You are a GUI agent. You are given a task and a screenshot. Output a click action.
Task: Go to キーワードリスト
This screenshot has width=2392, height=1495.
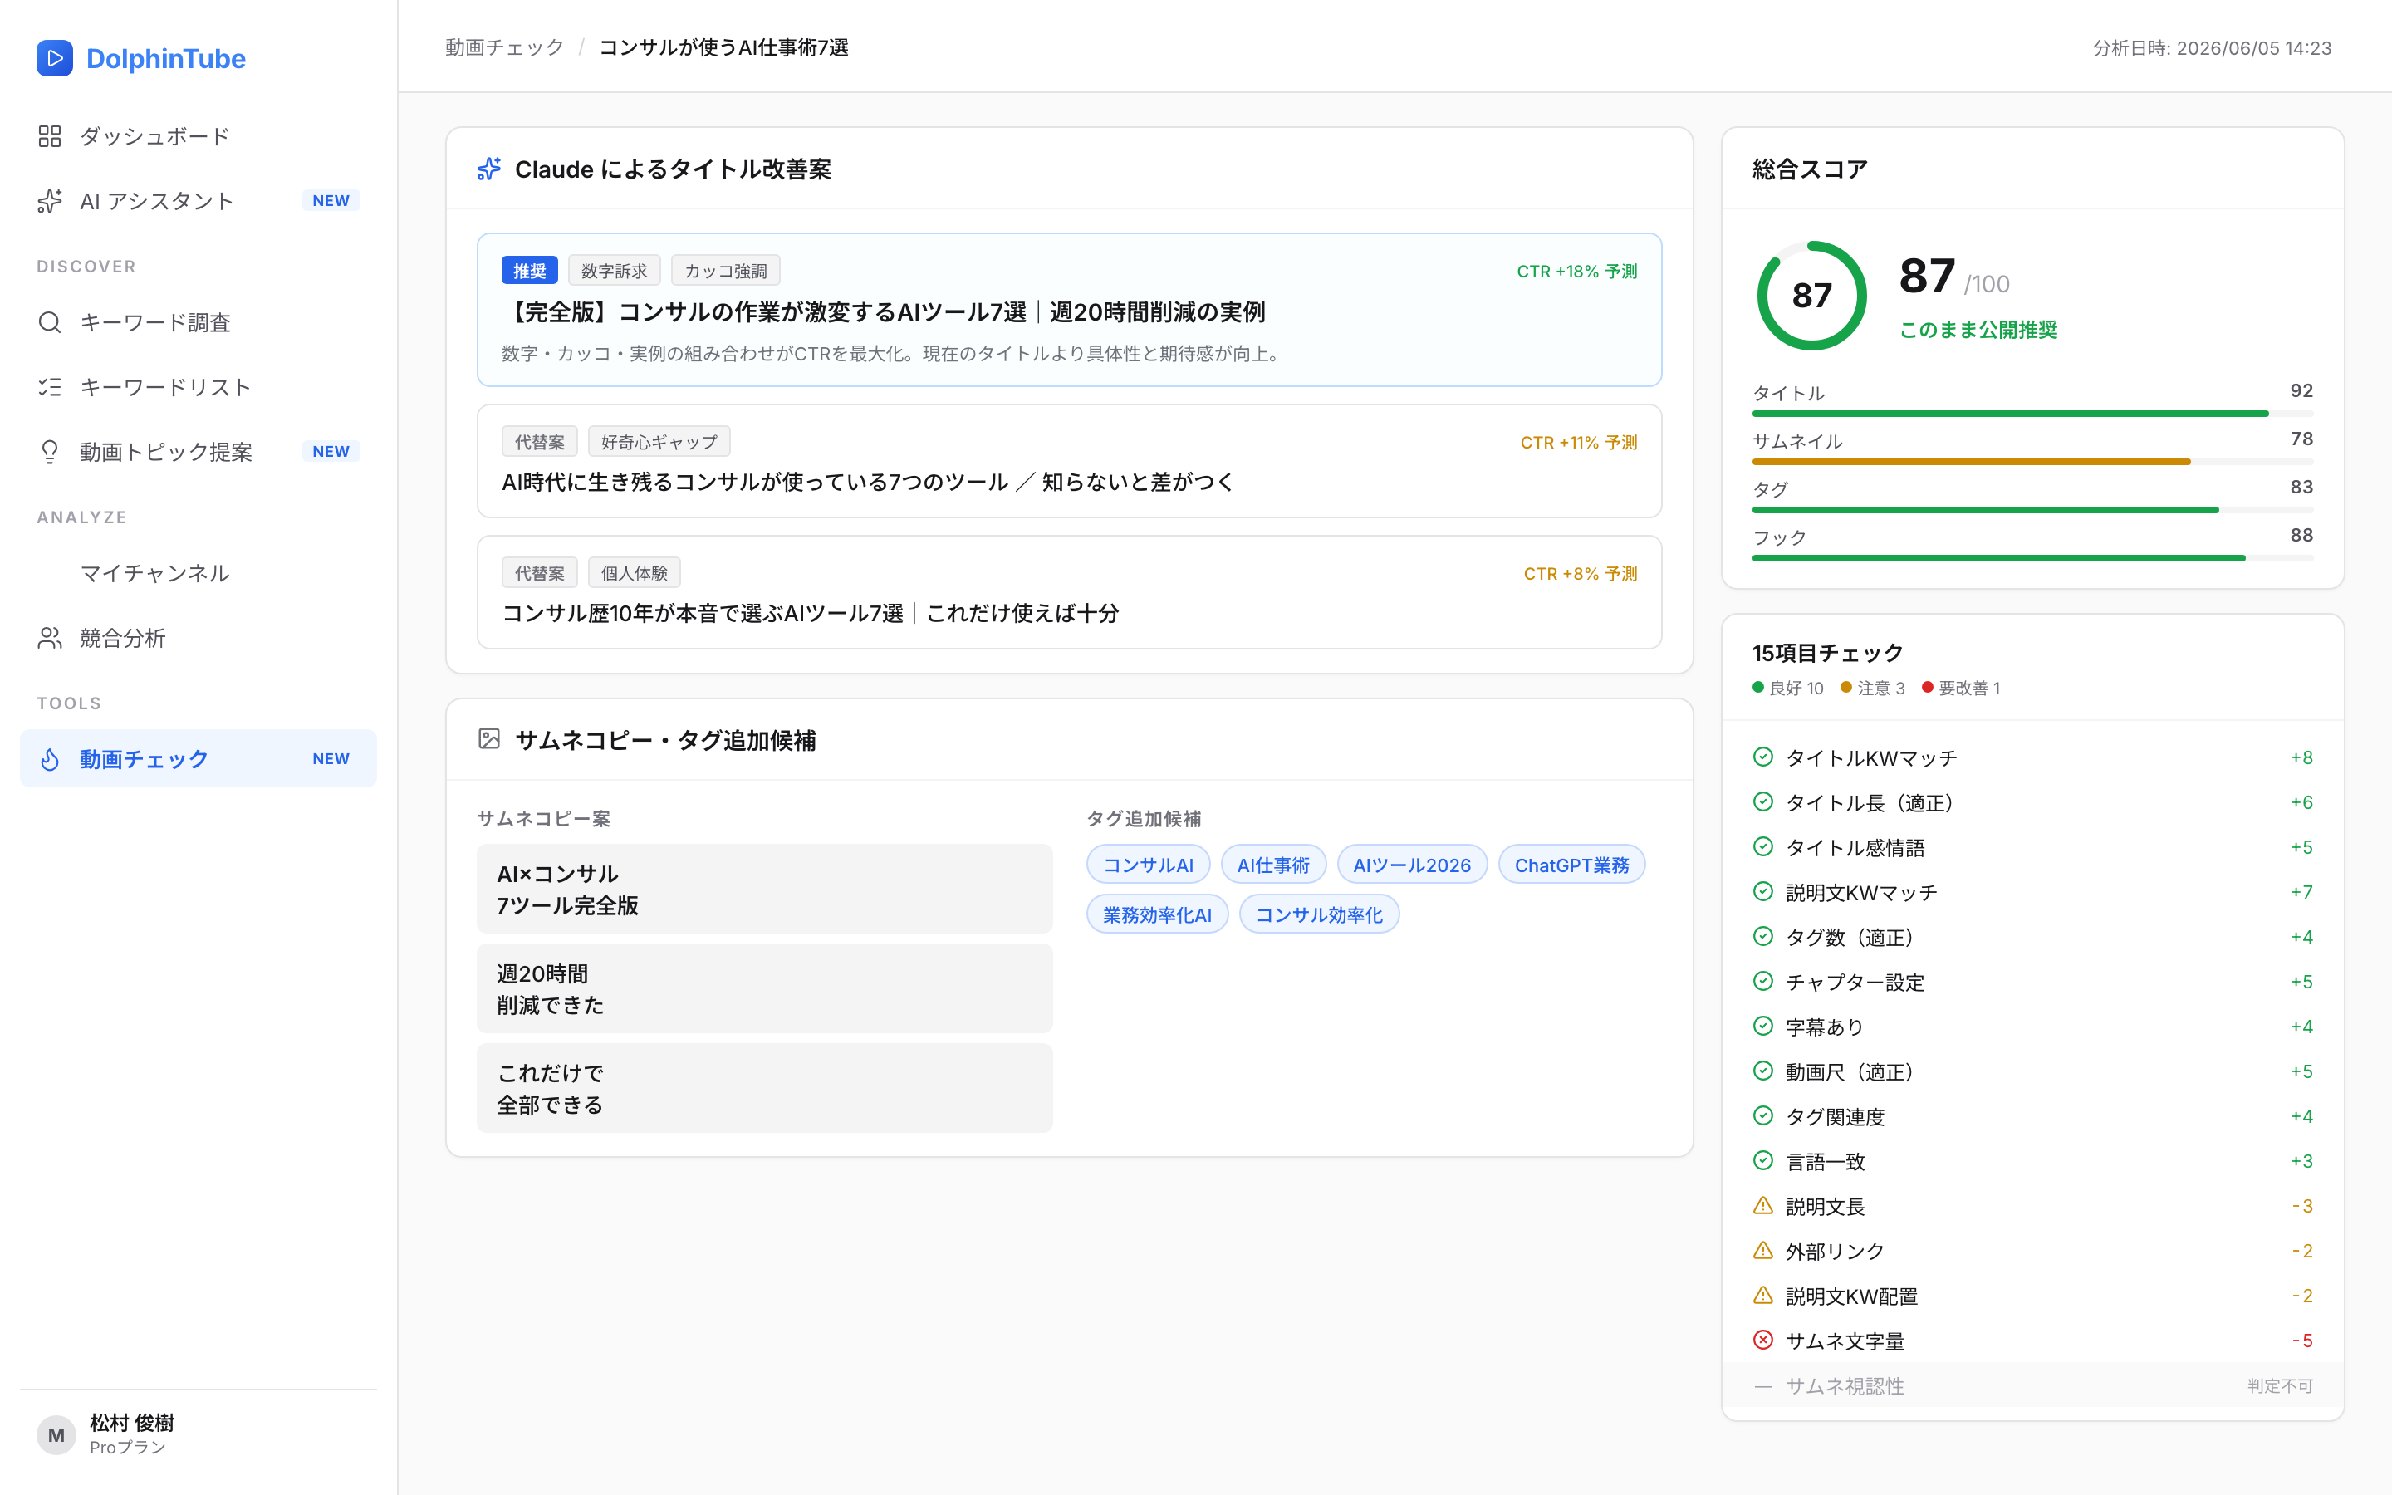[198, 386]
